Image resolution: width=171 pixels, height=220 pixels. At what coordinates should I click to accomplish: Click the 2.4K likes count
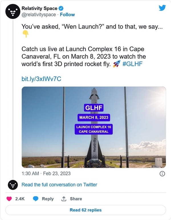(19, 199)
